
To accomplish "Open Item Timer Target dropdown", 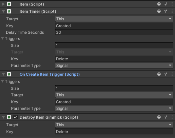I will [x=114, y=19].
